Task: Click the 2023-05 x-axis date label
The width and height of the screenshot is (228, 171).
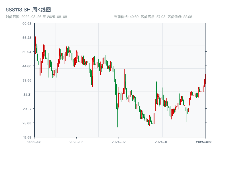Action: (x=77, y=142)
